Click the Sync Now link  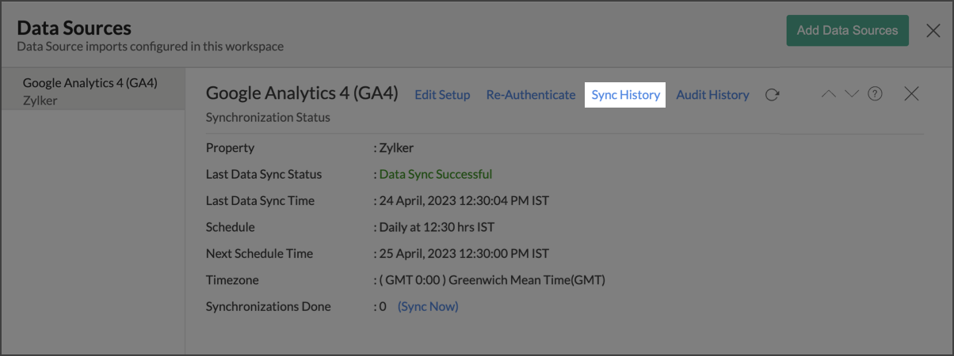click(x=428, y=306)
